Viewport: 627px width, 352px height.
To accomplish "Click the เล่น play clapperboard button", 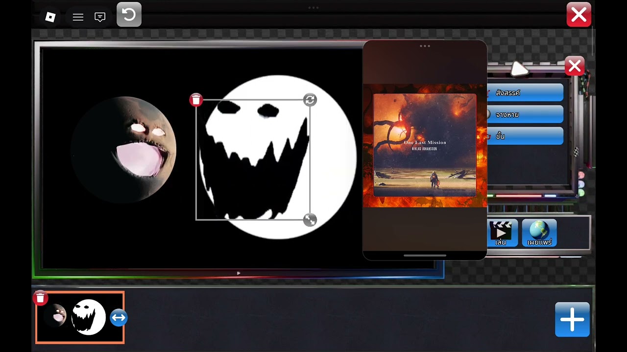I will point(502,233).
